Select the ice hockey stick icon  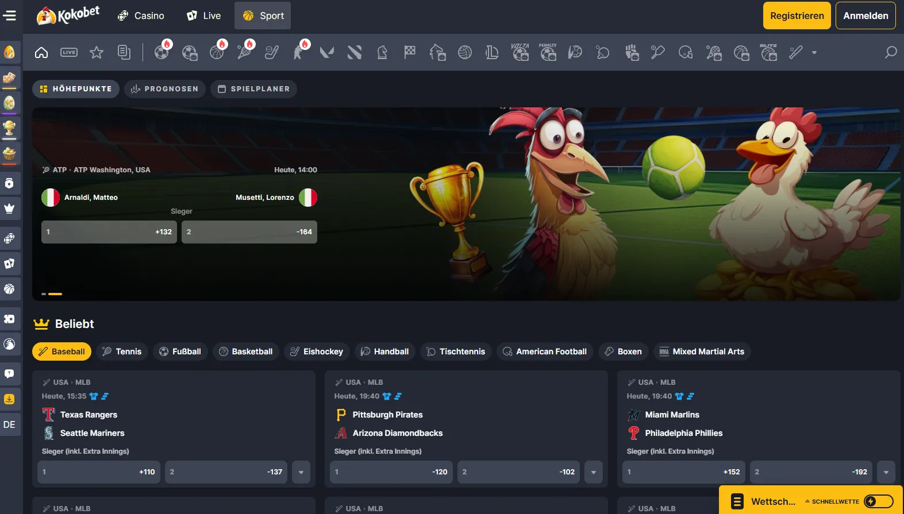click(272, 52)
